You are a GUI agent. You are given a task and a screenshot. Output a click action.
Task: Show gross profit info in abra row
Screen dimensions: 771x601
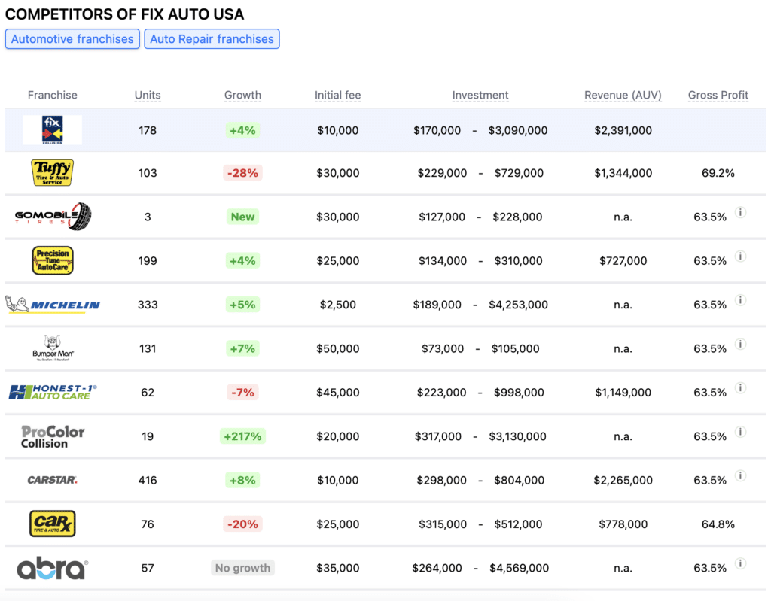(x=741, y=563)
